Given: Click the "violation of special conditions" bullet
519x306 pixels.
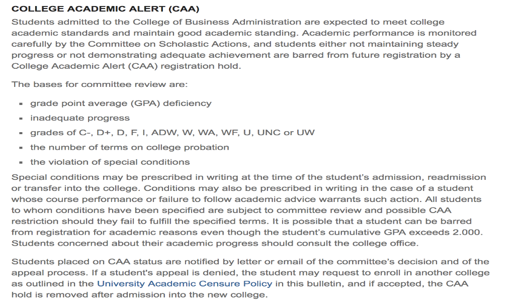Looking at the screenshot, I should point(110,162).
